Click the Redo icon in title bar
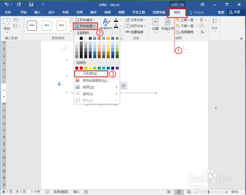The image size is (246, 195). click(19, 4)
